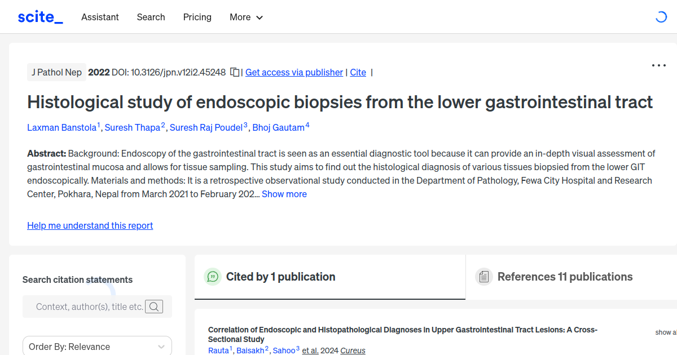The width and height of the screenshot is (677, 355).
Task: Click the green smart citation icon
Action: tap(213, 277)
